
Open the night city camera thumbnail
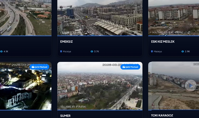[x=26, y=86]
